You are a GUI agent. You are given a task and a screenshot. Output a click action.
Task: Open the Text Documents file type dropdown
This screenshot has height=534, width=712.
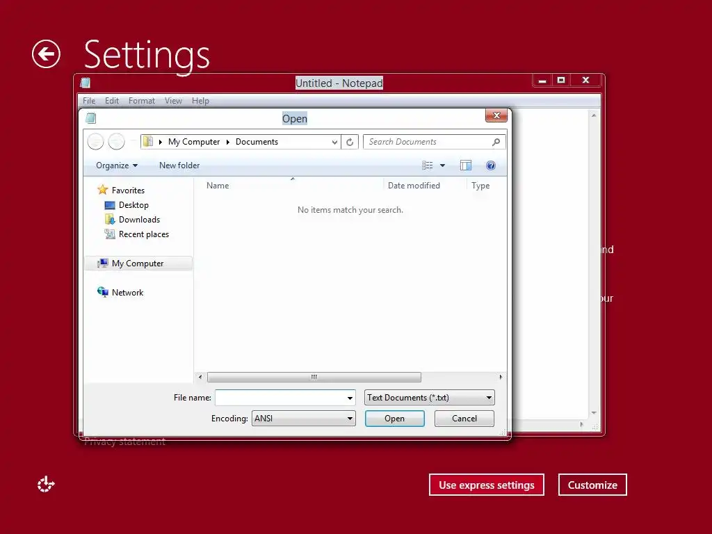(x=430, y=397)
